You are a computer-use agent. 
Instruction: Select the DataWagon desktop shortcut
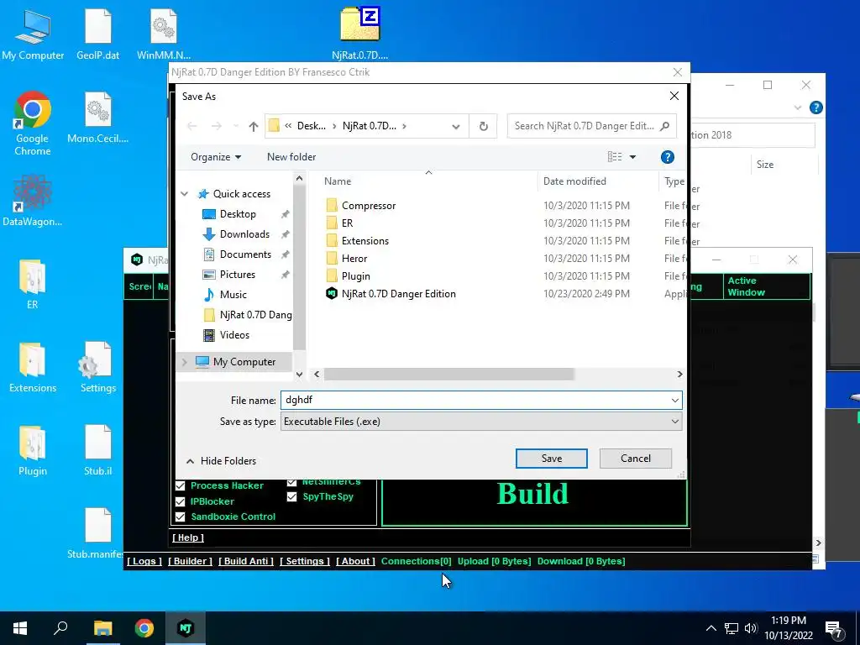33,201
